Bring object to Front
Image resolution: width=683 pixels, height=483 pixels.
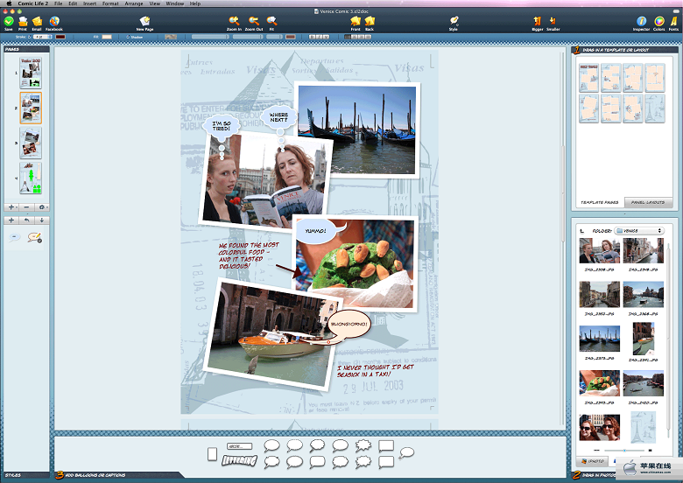pos(356,21)
